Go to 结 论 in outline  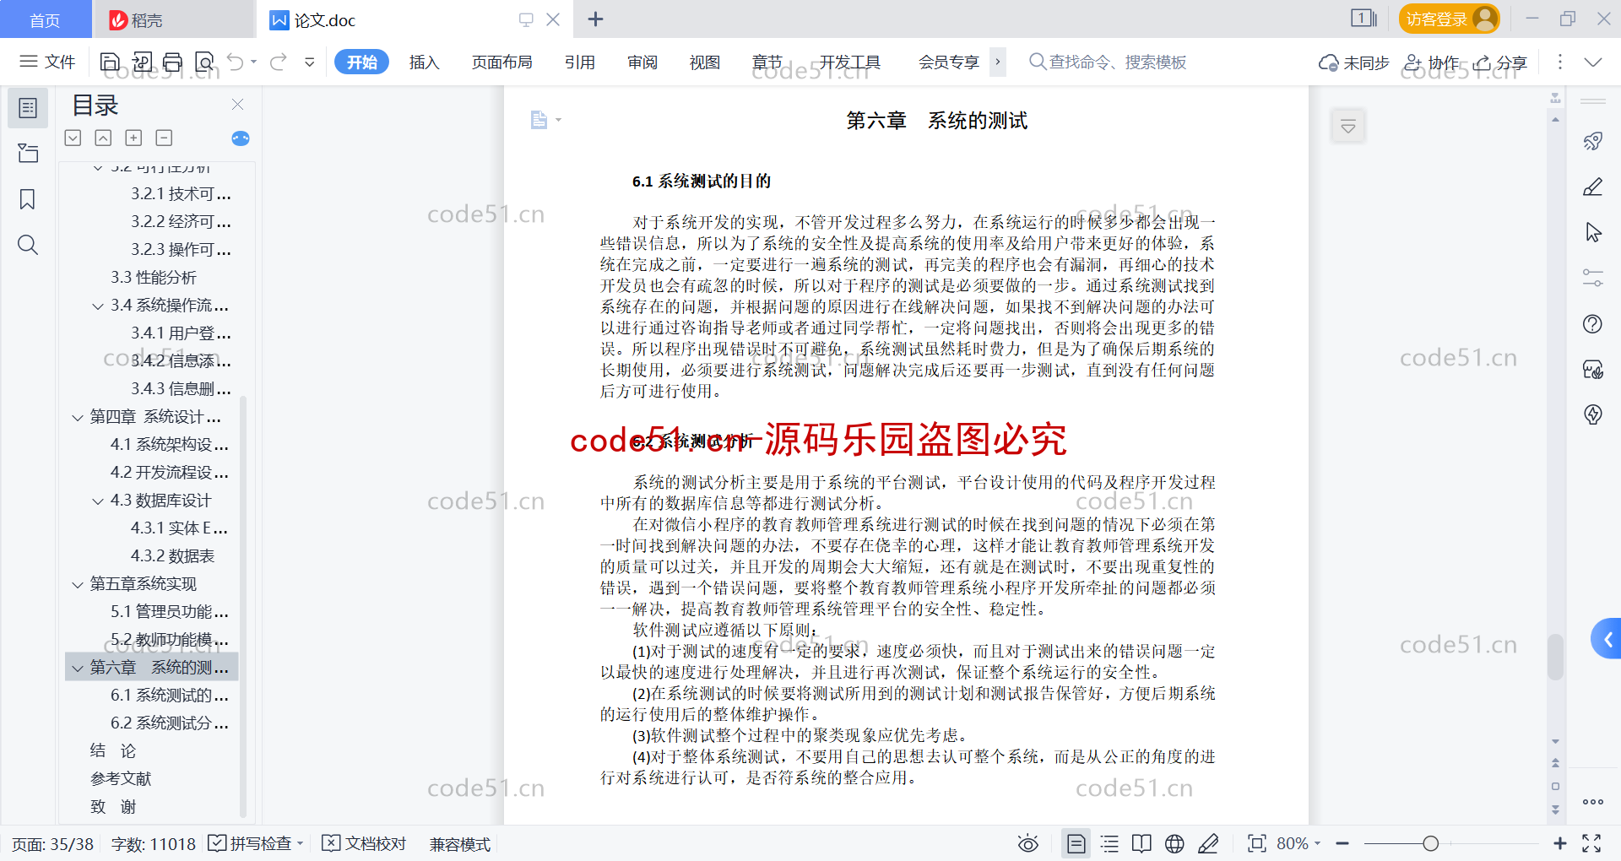[113, 750]
